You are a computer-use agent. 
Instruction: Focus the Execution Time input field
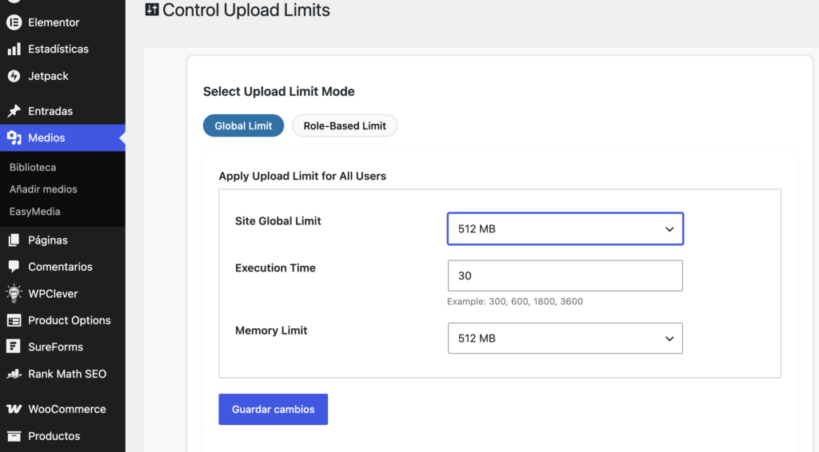click(x=565, y=276)
